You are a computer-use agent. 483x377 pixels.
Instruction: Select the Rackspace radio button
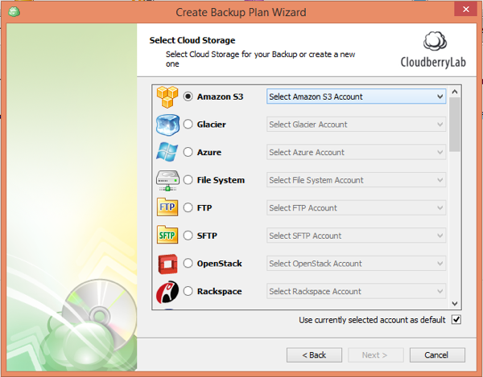[188, 291]
